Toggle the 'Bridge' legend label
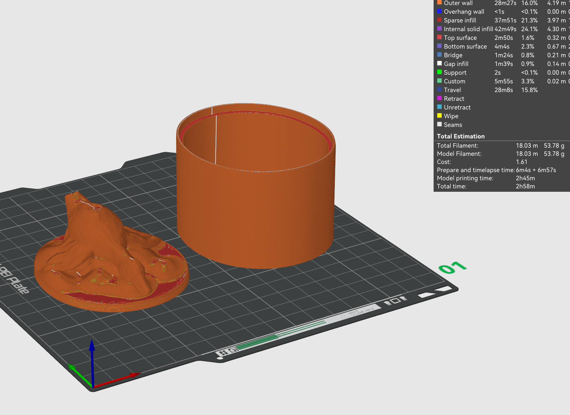570x415 pixels. (453, 55)
